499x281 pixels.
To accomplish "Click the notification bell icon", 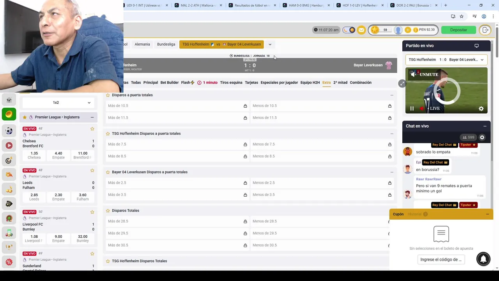I will tap(483, 259).
